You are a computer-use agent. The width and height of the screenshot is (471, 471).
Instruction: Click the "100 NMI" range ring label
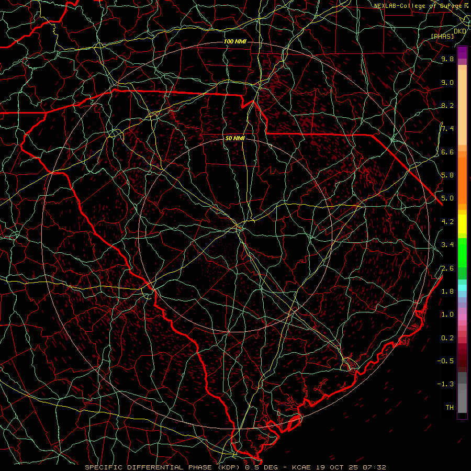pos(235,41)
